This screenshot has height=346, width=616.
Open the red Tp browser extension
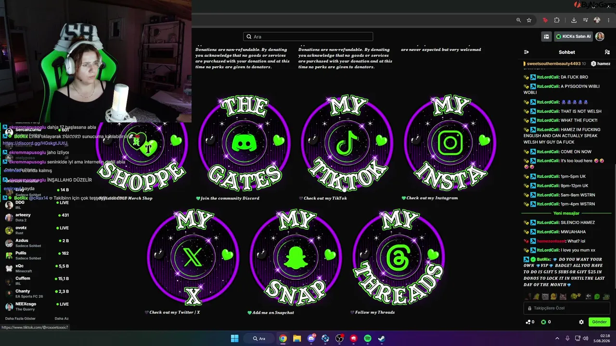click(545, 20)
